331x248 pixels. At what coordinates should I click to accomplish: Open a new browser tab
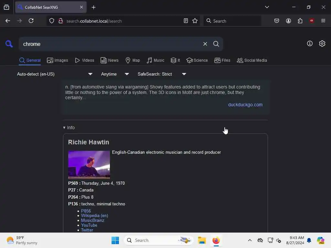(93, 7)
